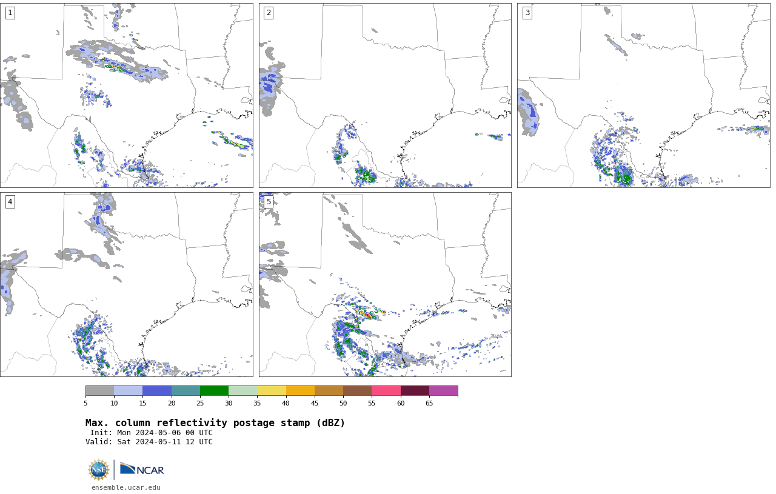Click the colorbar tick label 45
776x494 pixels.
click(x=315, y=403)
